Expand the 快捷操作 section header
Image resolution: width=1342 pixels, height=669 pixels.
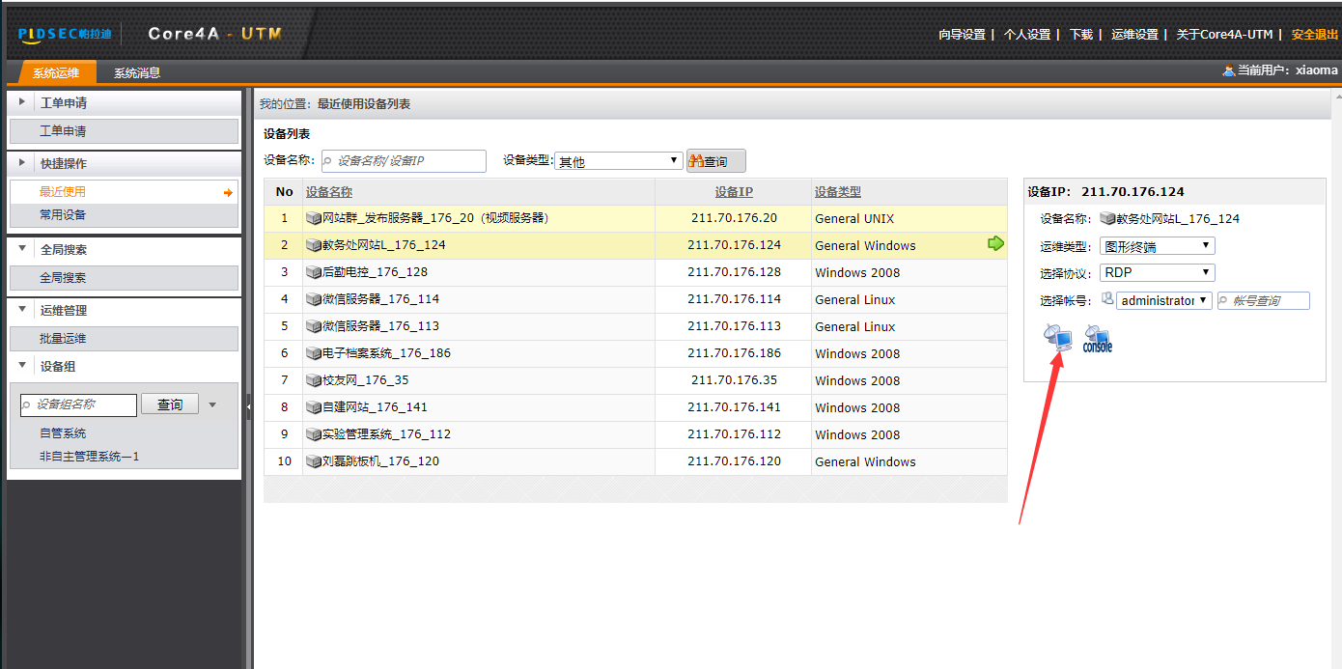pos(124,163)
